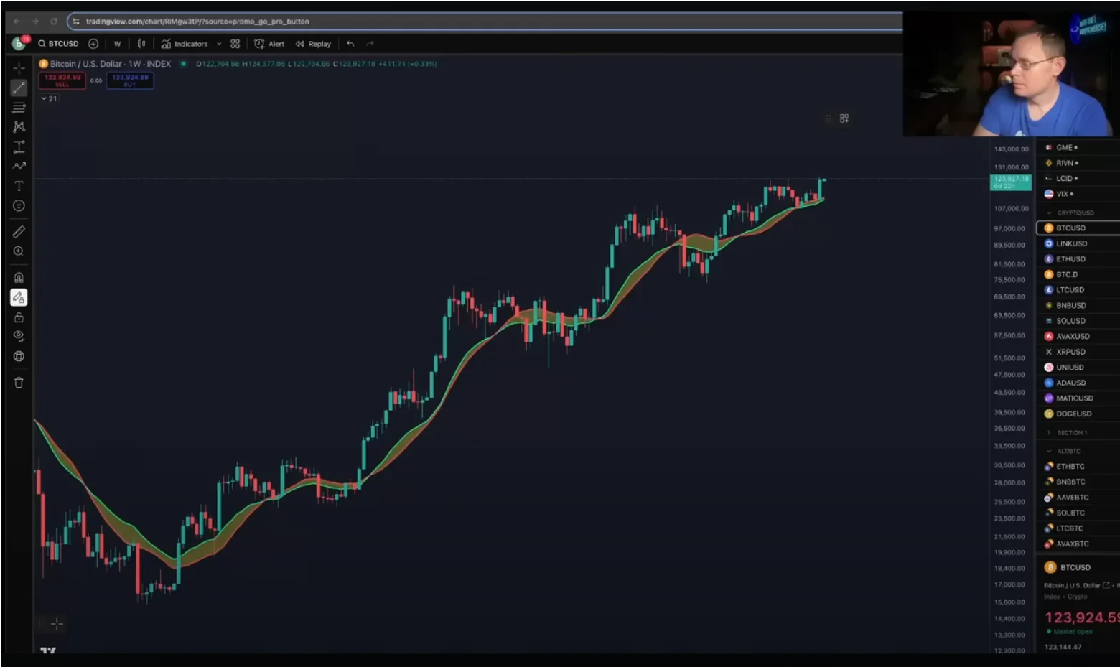This screenshot has height=667, width=1120.
Task: Open the Indicators favorites dropdown arrow
Action: (219, 44)
